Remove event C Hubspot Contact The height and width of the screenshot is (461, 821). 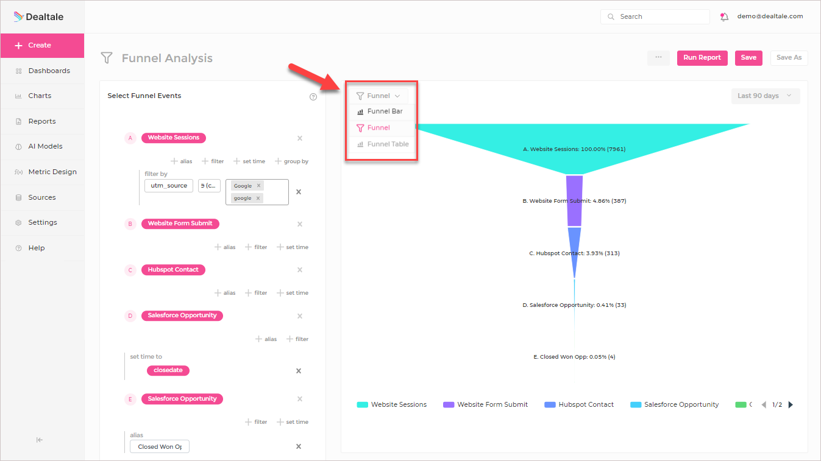tap(300, 270)
